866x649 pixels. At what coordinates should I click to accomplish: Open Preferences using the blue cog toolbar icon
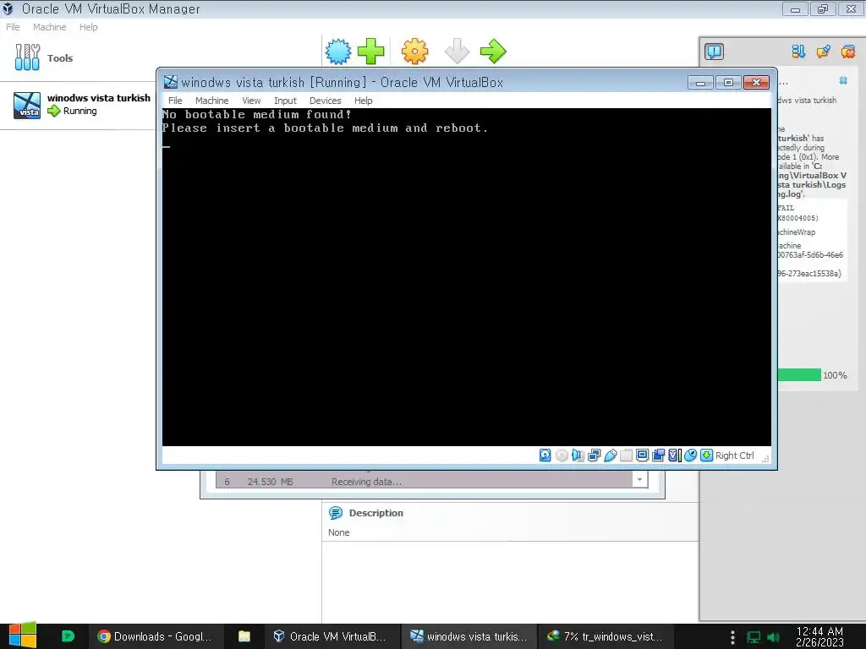tap(338, 52)
